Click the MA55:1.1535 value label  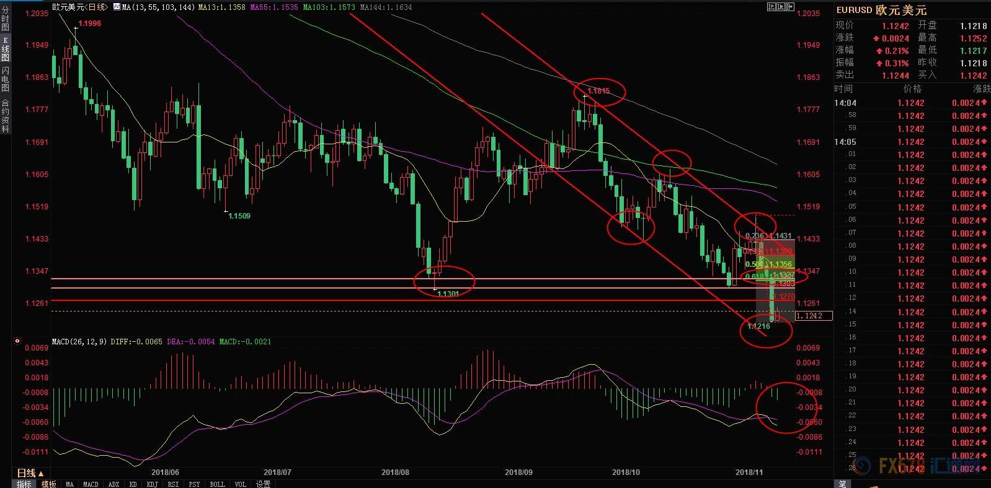point(273,7)
